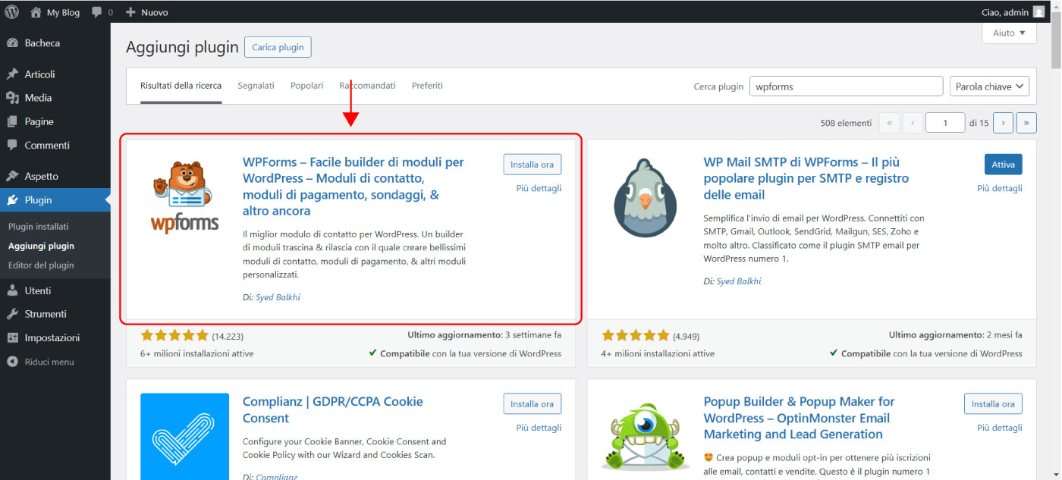Click the Nuovo plus icon
This screenshot has height=480, width=1062.
coord(130,12)
